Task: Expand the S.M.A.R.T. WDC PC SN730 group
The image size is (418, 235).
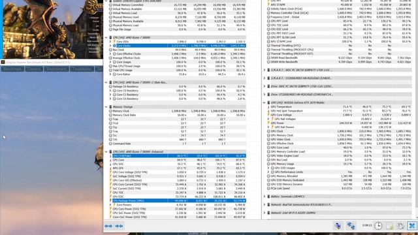Action: click(264, 70)
